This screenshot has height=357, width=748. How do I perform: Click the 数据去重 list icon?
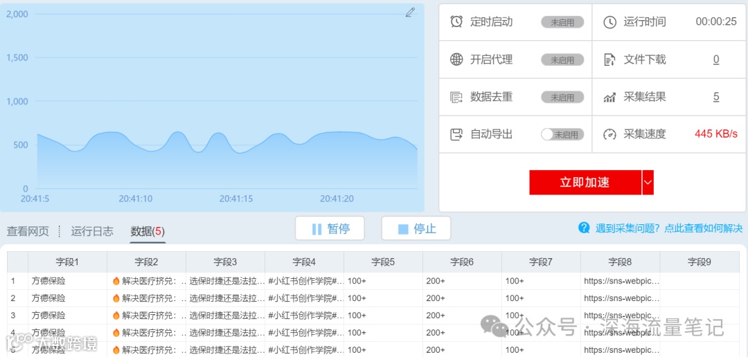point(456,98)
